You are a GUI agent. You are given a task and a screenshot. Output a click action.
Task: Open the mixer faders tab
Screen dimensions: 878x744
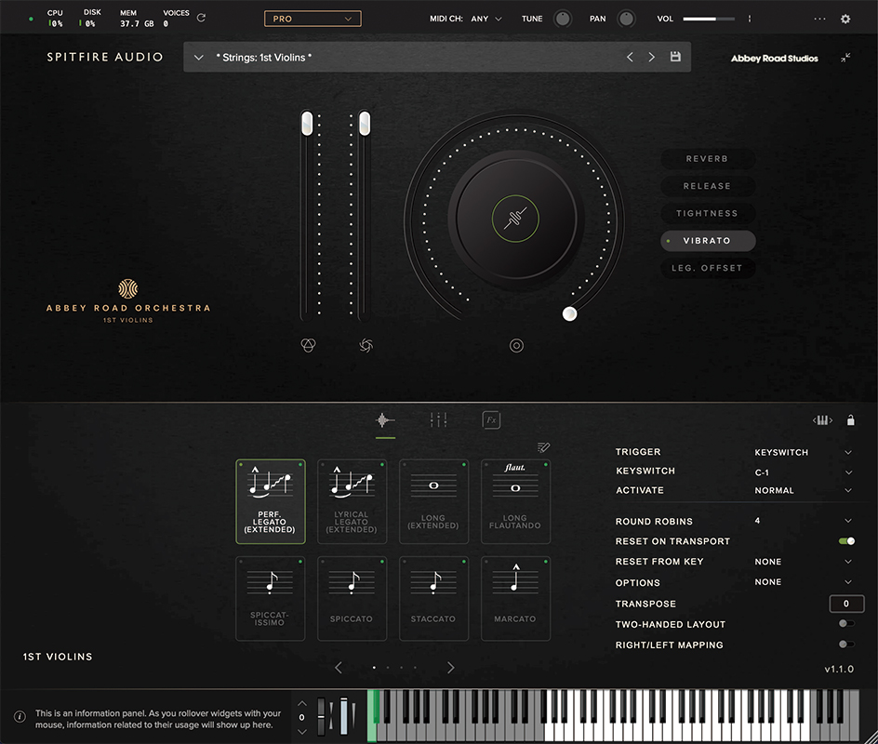438,419
